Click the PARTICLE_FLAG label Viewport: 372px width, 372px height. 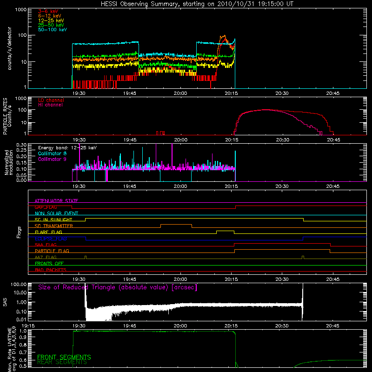52,251
